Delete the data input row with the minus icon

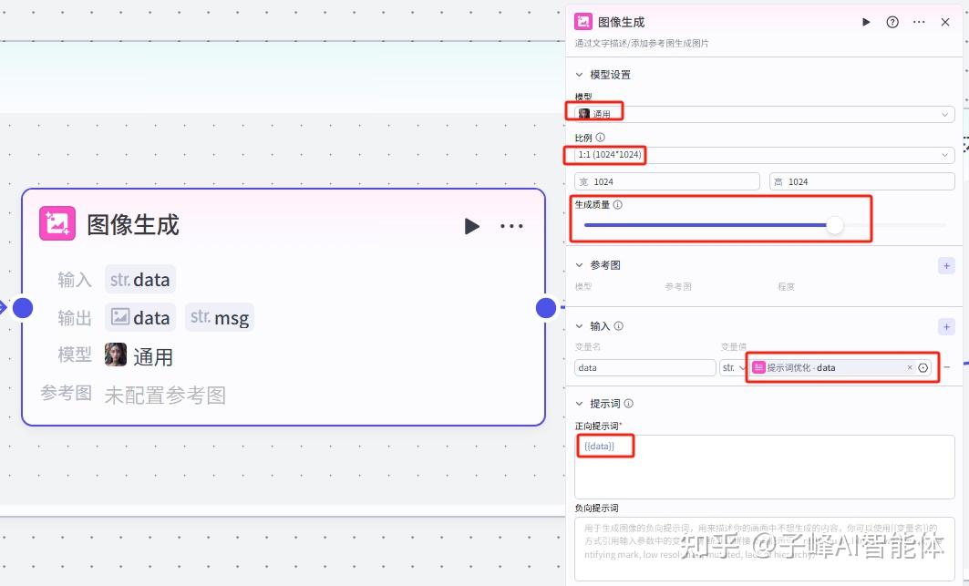(x=947, y=367)
